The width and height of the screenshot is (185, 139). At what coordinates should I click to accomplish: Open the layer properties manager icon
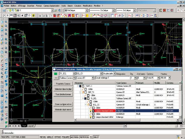click(x=4, y=10)
